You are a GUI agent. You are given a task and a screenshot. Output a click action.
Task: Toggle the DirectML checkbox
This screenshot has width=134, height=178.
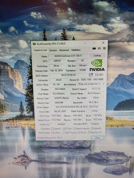[92, 128]
